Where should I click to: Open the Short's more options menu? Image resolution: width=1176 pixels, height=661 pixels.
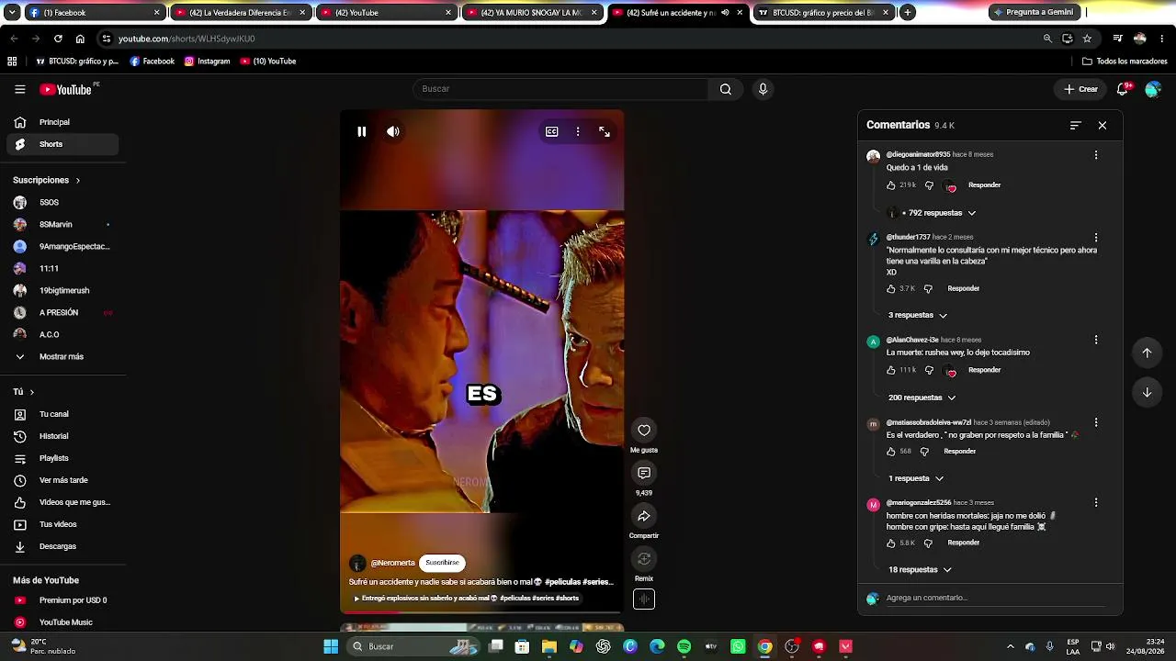(x=578, y=131)
